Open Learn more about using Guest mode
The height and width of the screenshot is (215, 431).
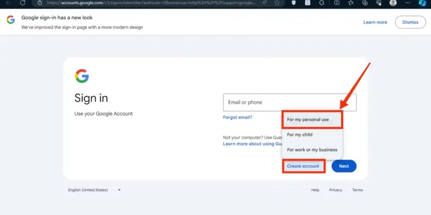coord(253,144)
